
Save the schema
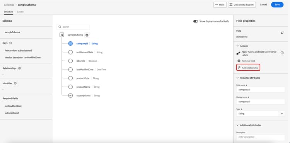tap(277, 5)
